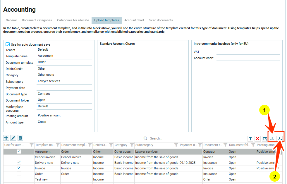Open the Subcategory column filter funnel

176,145
